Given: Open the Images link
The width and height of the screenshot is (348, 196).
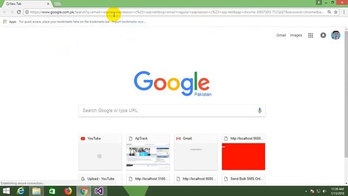Looking at the screenshot, I should [296, 35].
